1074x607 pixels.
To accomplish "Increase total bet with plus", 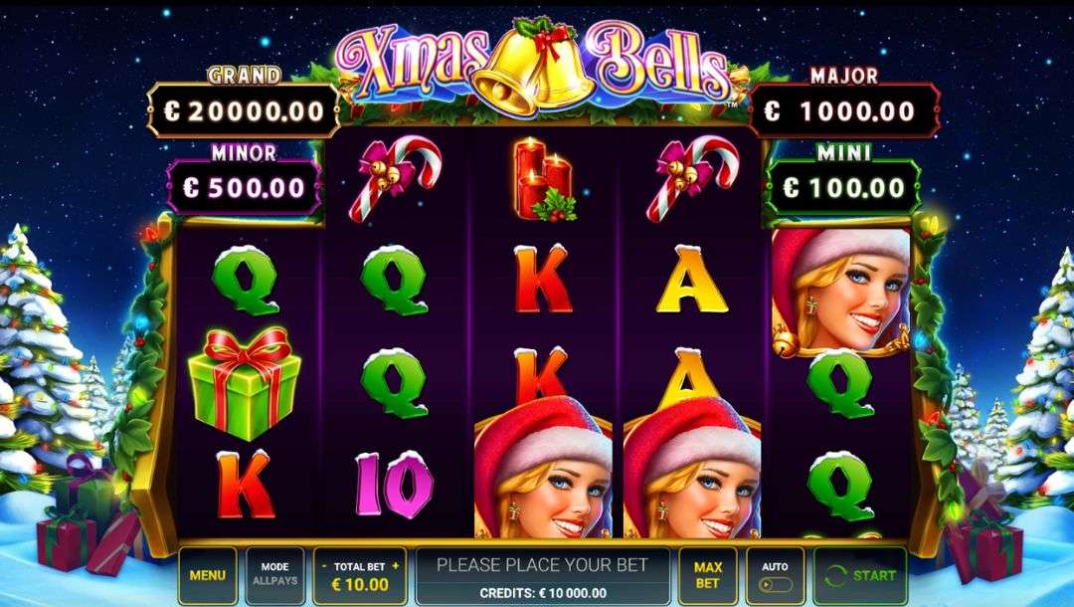I will pos(395,566).
